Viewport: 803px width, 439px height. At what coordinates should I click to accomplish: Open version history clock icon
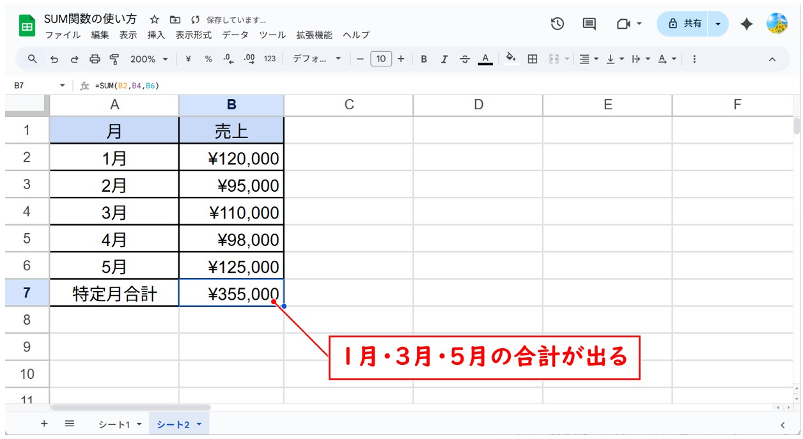tap(557, 24)
